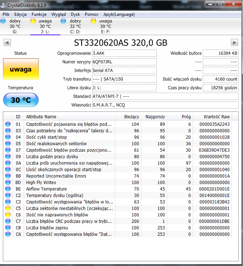Click status orb of attribute C7
The height and width of the screenshot is (266, 243).
tap(8, 221)
